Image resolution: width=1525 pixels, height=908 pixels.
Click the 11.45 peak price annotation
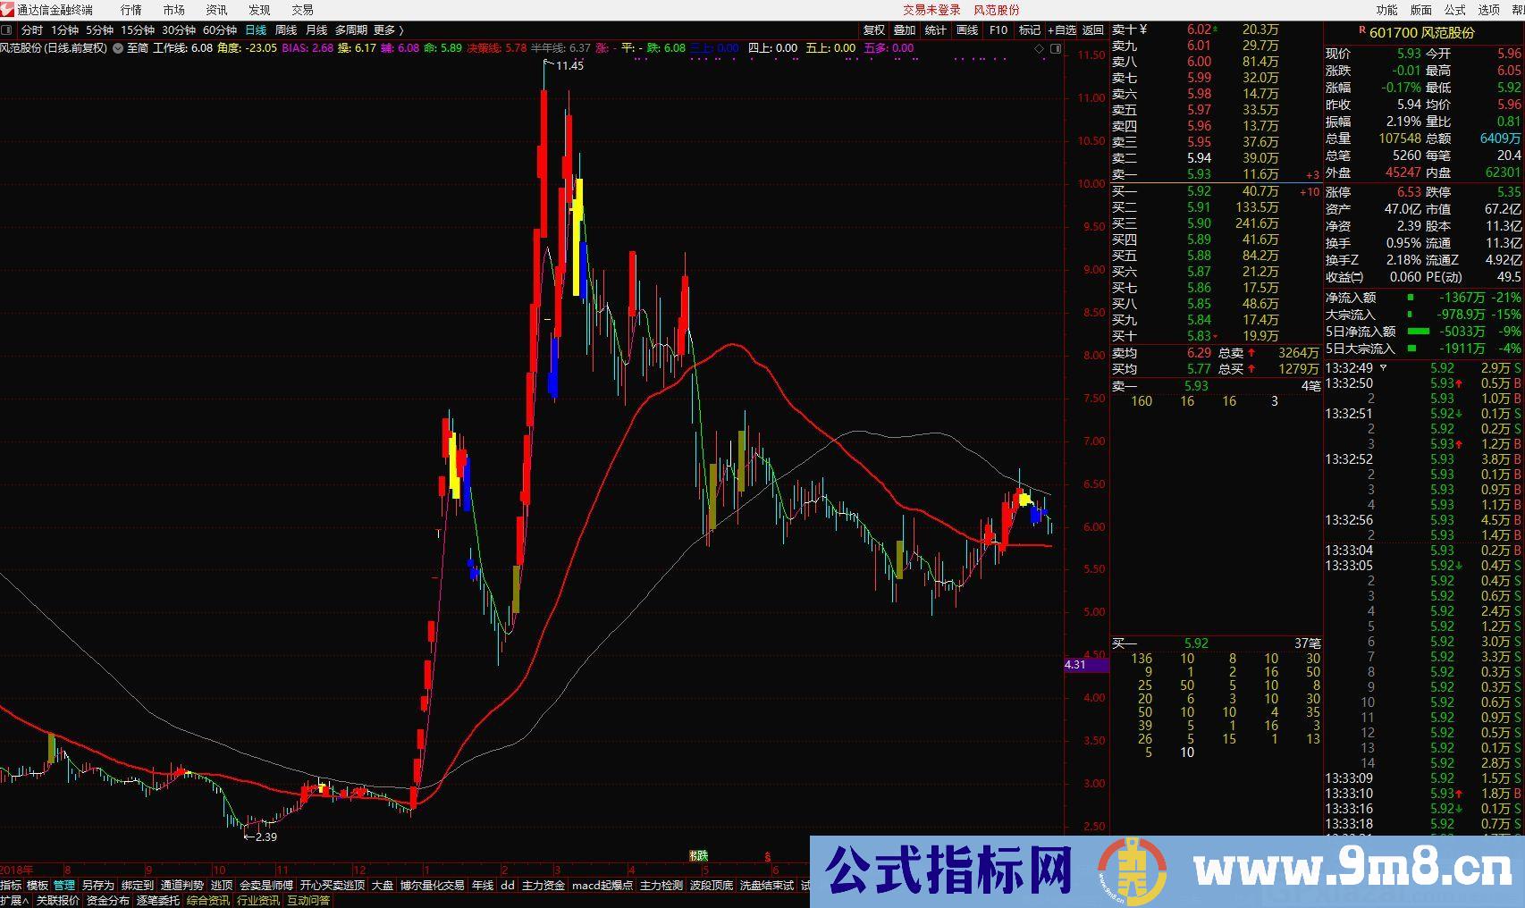[x=569, y=65]
